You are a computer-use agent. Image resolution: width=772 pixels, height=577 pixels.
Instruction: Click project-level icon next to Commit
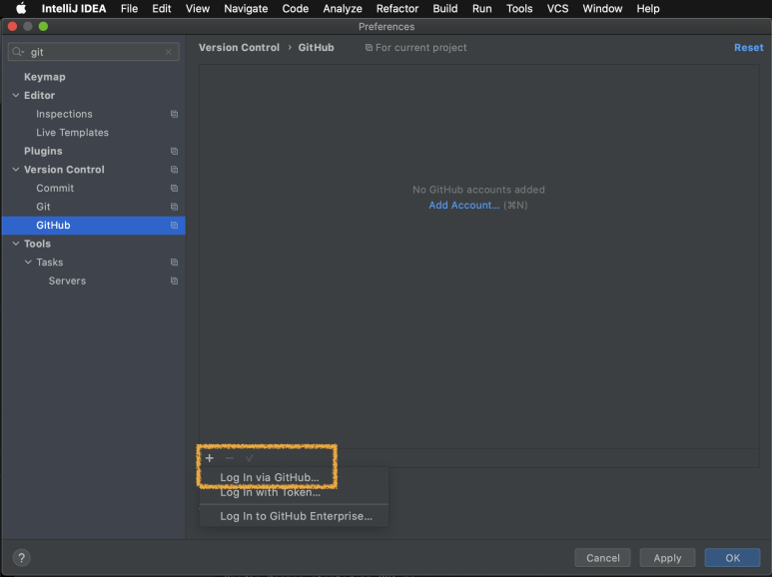[175, 188]
